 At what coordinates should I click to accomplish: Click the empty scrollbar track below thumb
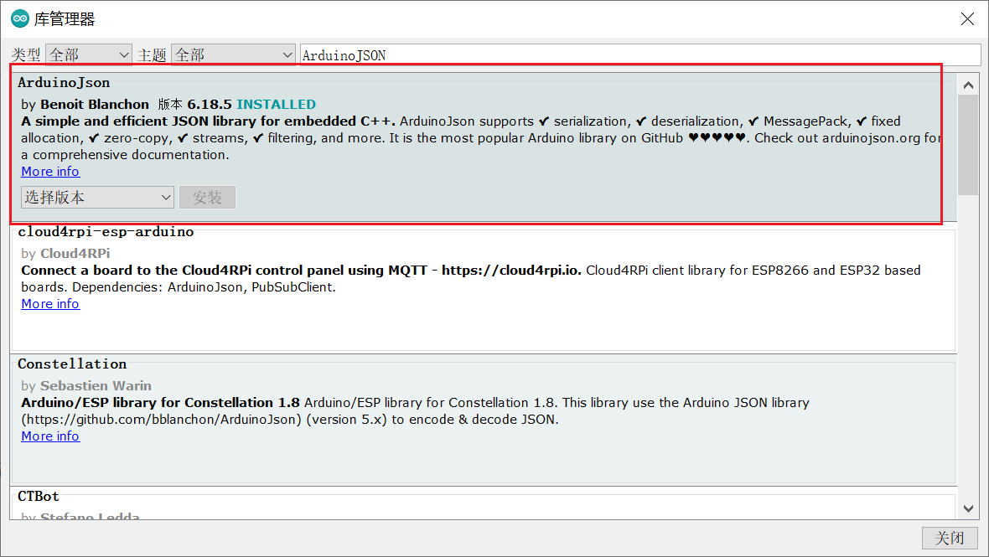point(968,352)
